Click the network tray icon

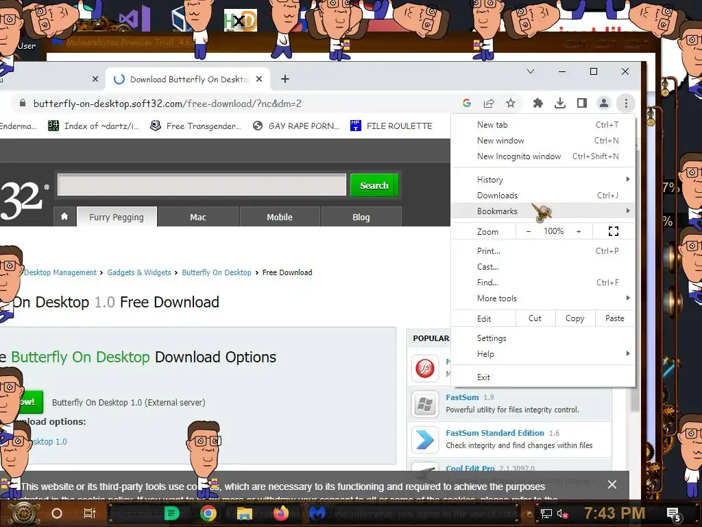546,513
